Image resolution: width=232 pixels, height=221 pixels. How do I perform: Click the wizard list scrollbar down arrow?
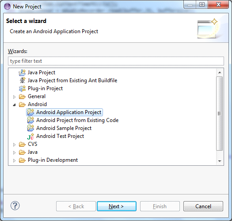pyautogui.click(x=220, y=161)
